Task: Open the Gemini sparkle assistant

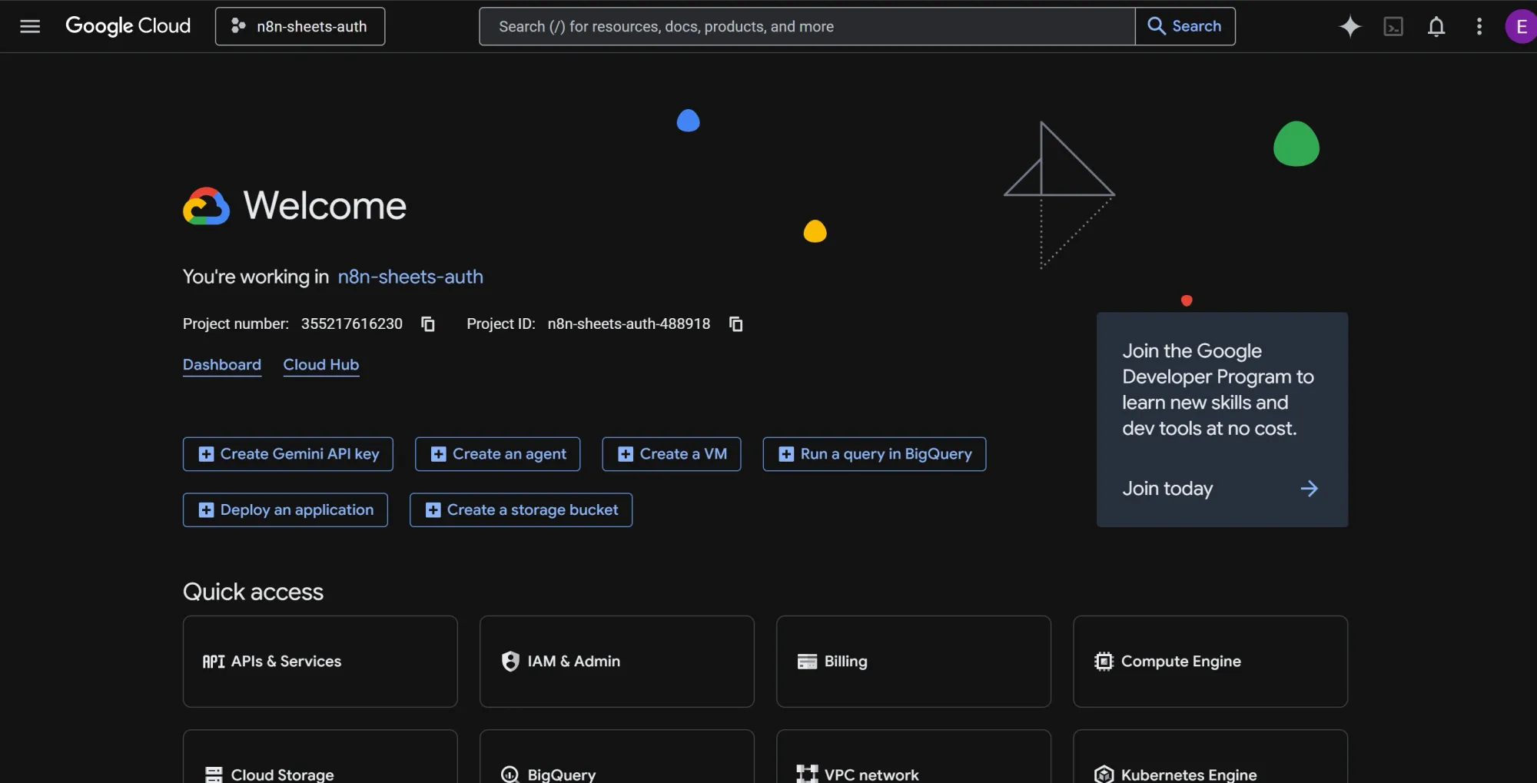Action: (x=1350, y=26)
